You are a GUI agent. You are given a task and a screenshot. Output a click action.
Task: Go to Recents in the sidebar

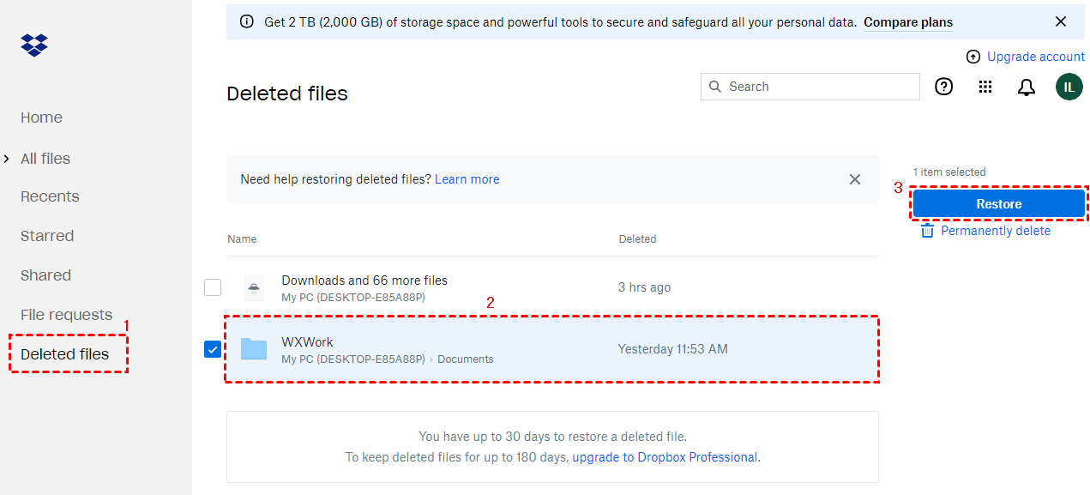click(x=50, y=196)
